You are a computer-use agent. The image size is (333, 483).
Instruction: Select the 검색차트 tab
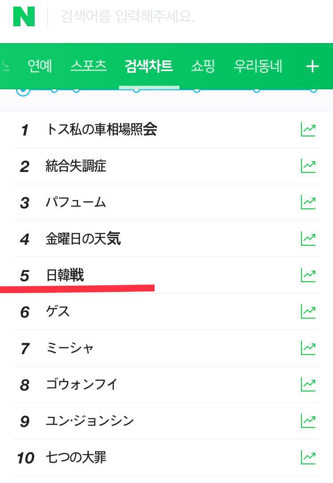149,66
